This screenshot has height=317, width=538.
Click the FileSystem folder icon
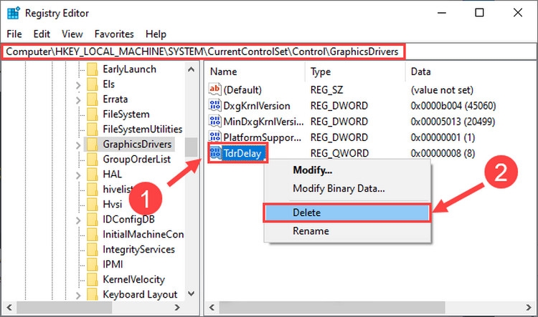(93, 114)
